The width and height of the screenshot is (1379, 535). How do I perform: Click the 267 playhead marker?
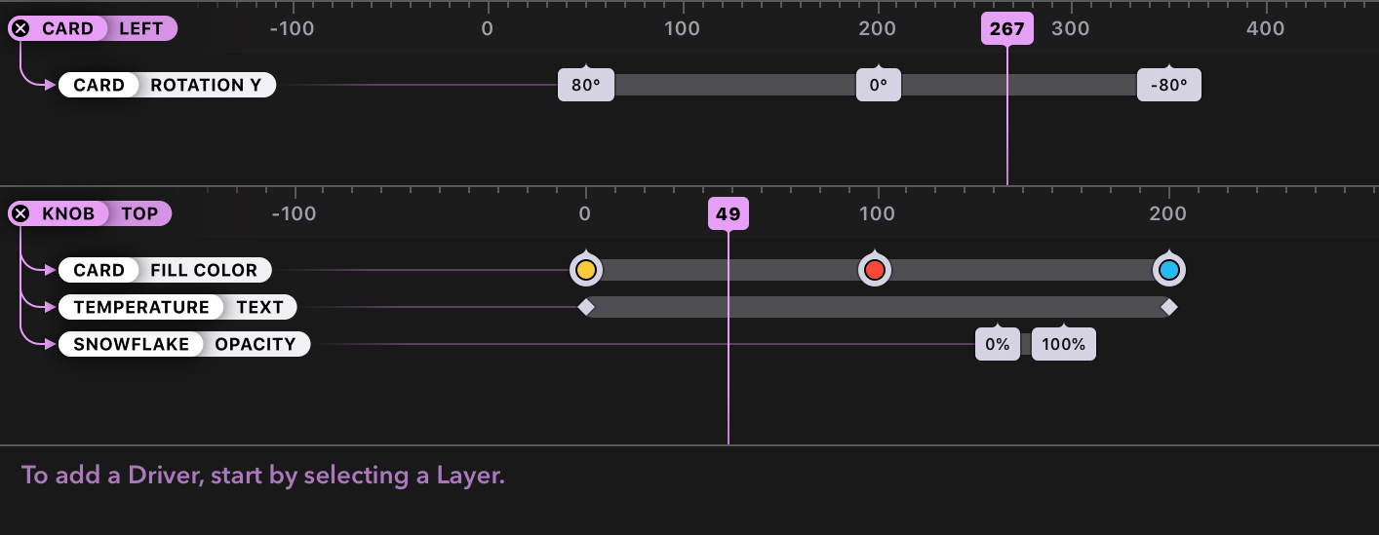pos(1006,29)
